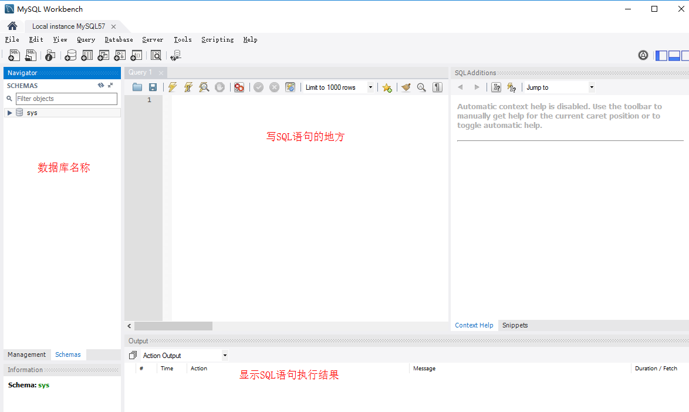This screenshot has height=412, width=689.
Task: Clear output with Action Output panel icon
Action: point(133,355)
